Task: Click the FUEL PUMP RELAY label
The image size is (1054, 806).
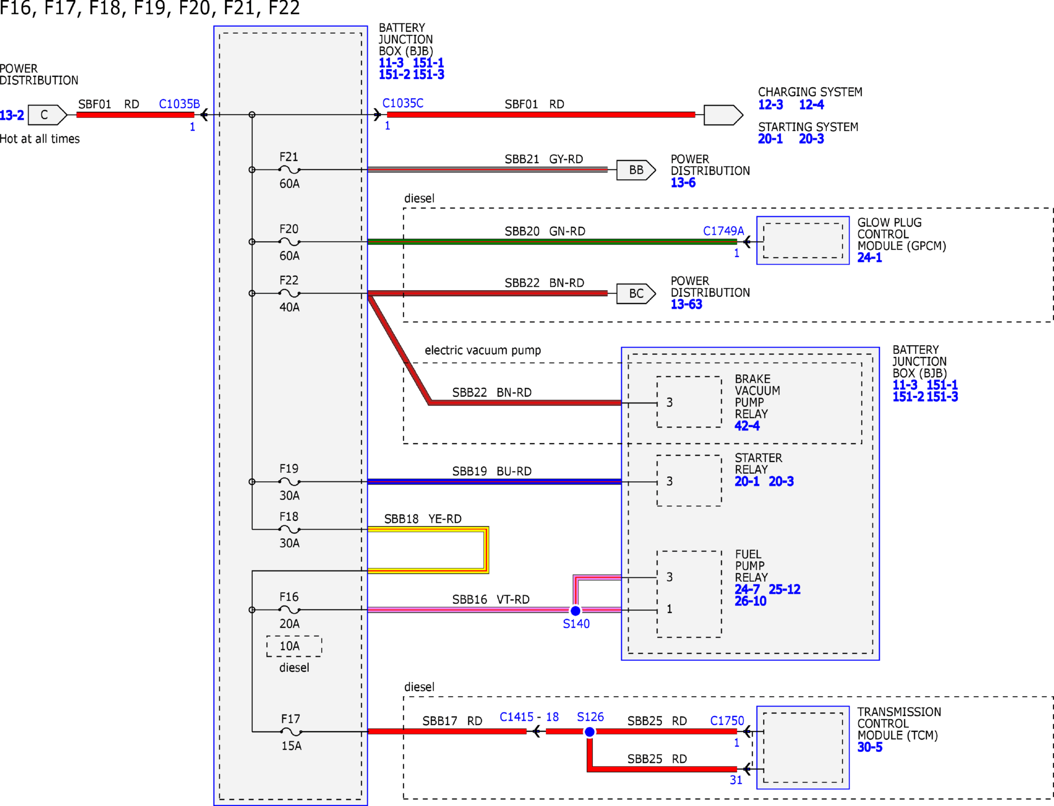Action: [751, 566]
